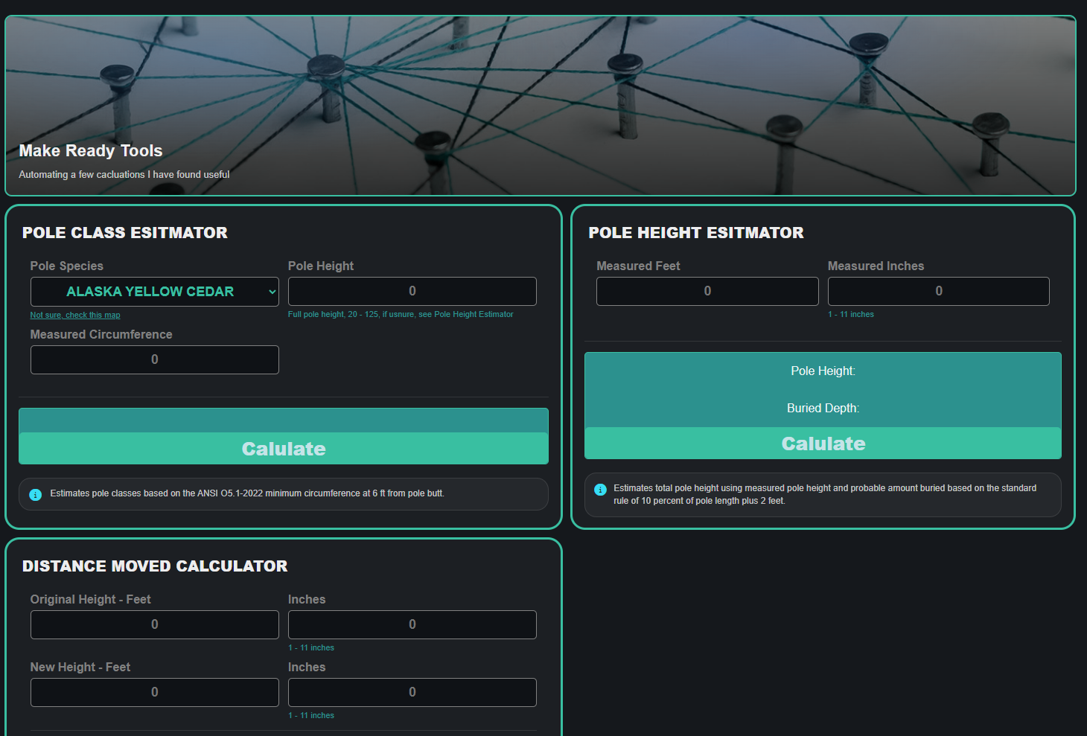Click the 'Buried Depth:' result line
Image resolution: width=1087 pixels, height=736 pixels.
(x=823, y=409)
